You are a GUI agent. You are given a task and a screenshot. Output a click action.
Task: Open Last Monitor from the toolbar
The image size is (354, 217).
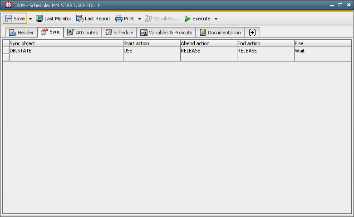(54, 19)
